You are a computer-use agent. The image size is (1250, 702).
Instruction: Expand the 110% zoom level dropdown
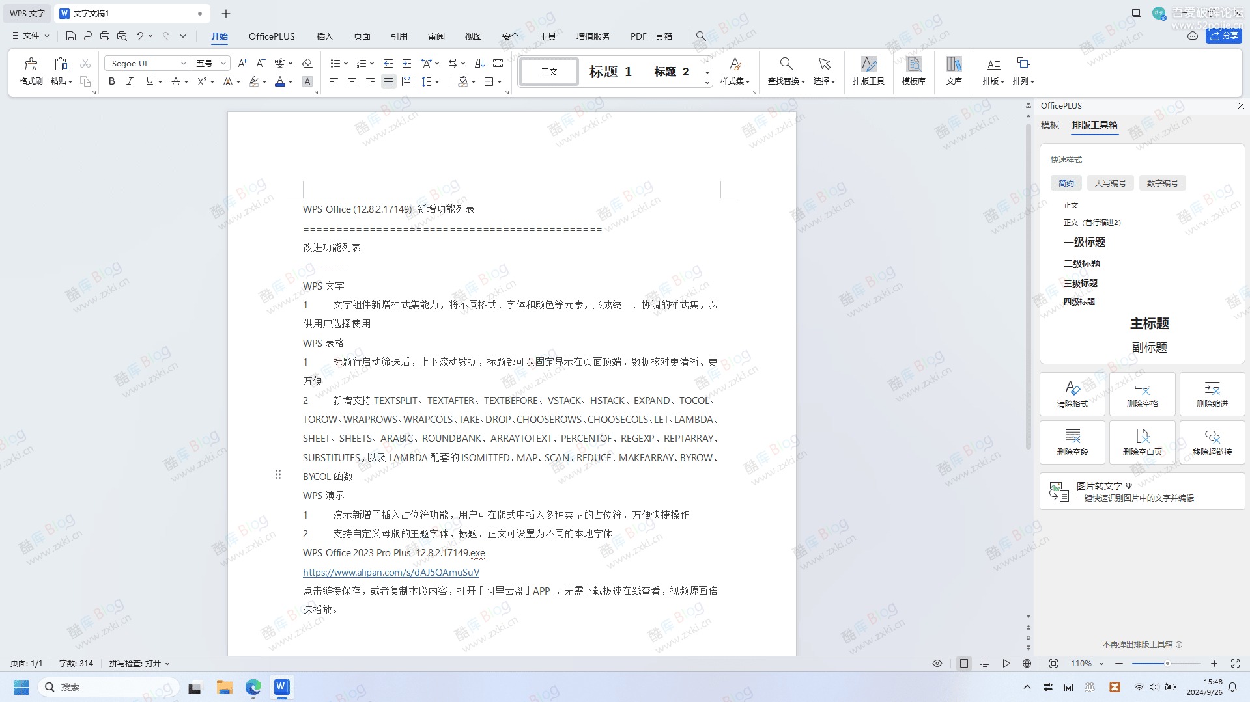(x=1102, y=663)
